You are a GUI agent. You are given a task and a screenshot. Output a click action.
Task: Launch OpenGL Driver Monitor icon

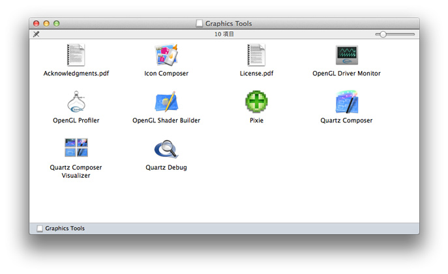(346, 55)
